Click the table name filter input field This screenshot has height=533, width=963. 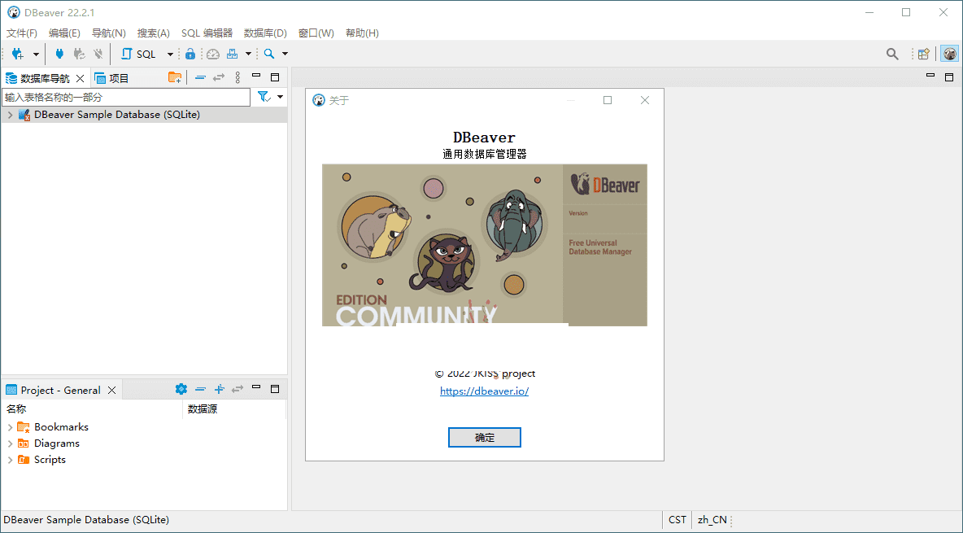click(126, 97)
